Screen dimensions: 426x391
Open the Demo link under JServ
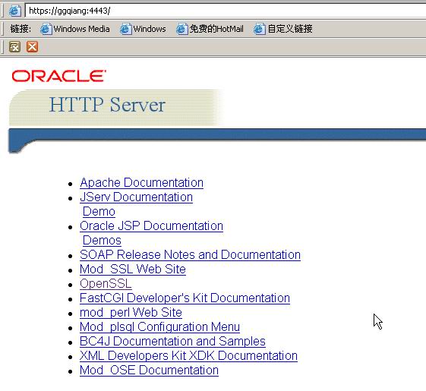point(99,211)
